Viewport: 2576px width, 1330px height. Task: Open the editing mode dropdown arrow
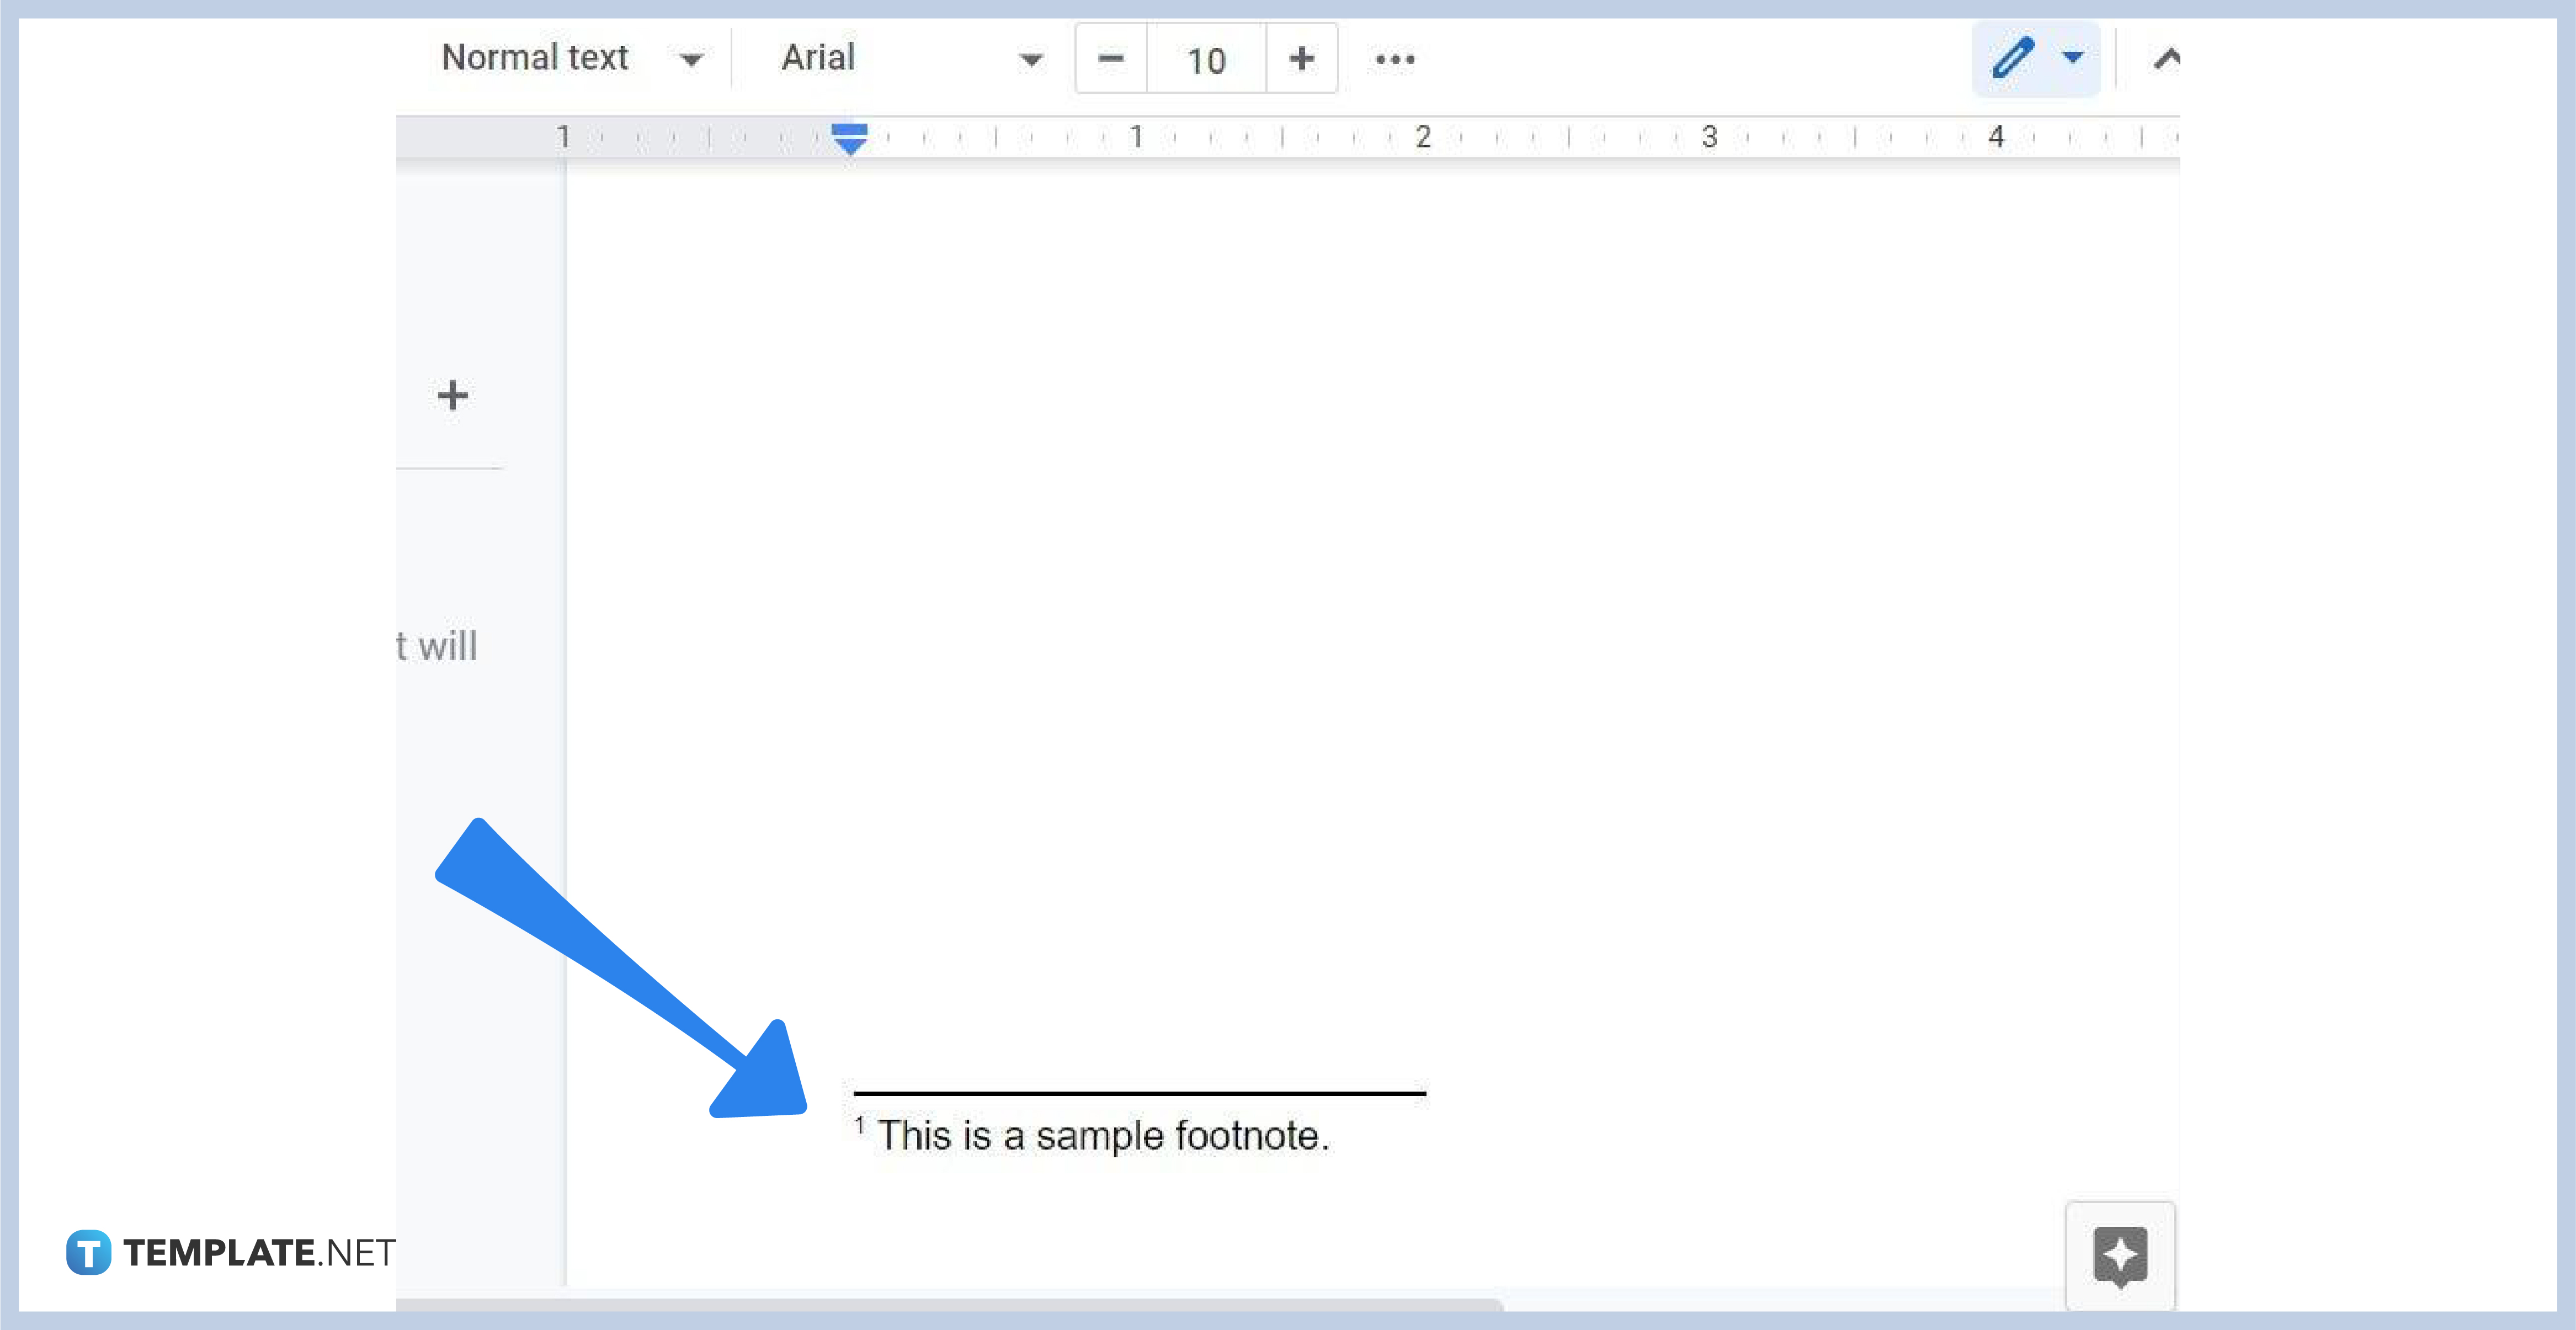tap(2072, 58)
